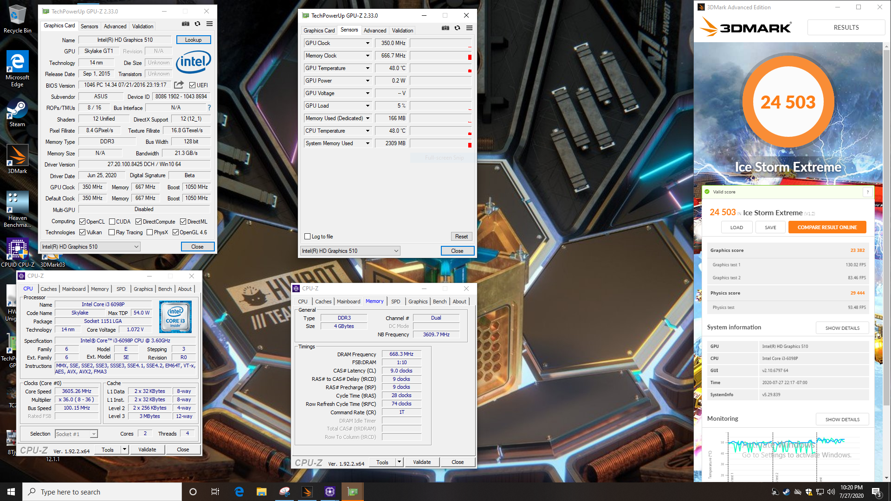The image size is (891, 501).
Task: Switch to Advanced tab in left GPU-Z window
Action: tap(115, 26)
